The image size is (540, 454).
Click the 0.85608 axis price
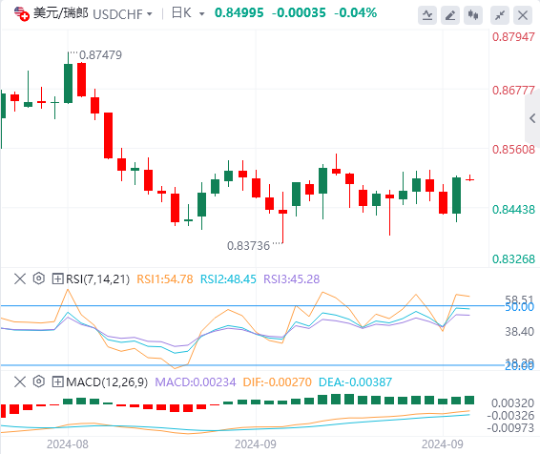tap(513, 150)
